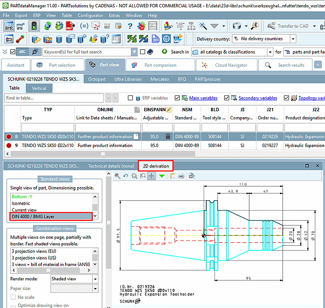Image resolution: width=325 pixels, height=308 pixels.
Task: Click the printer icon in 2D derivation toolbar
Action: pyautogui.click(x=181, y=176)
